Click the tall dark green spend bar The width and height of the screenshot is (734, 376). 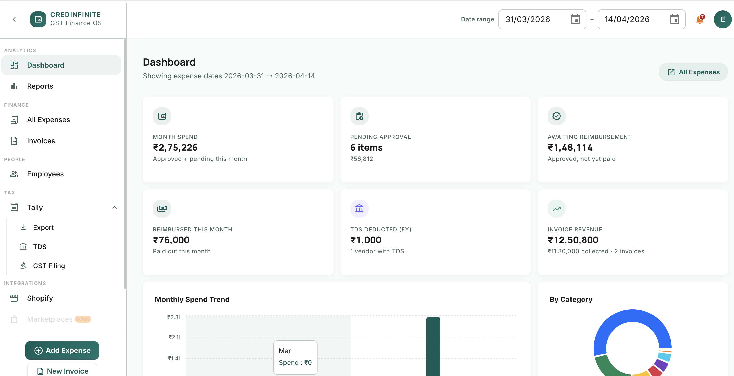433,346
